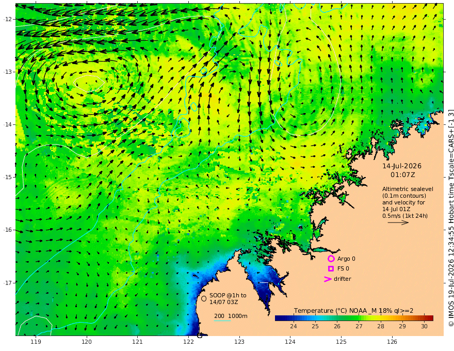
Task: Click the longitude axis label 119
Action: [36, 342]
